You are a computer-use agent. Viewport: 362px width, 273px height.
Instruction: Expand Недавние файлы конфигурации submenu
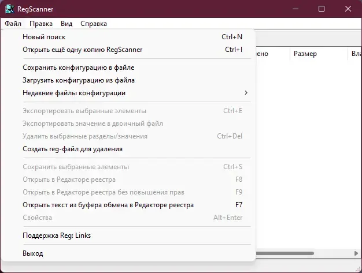128,93
